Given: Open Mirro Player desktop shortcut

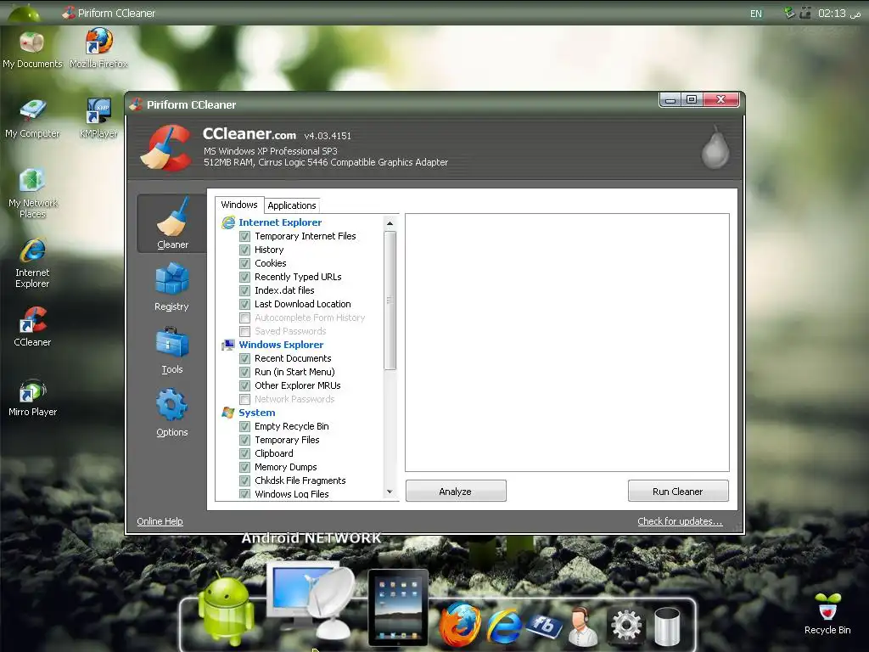Looking at the screenshot, I should [32, 397].
